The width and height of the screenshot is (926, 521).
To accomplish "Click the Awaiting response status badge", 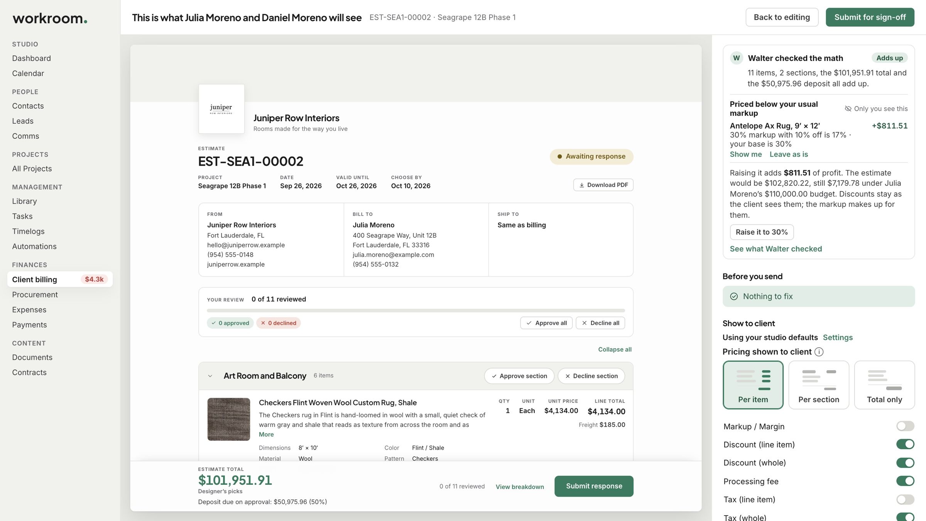I will 591,156.
